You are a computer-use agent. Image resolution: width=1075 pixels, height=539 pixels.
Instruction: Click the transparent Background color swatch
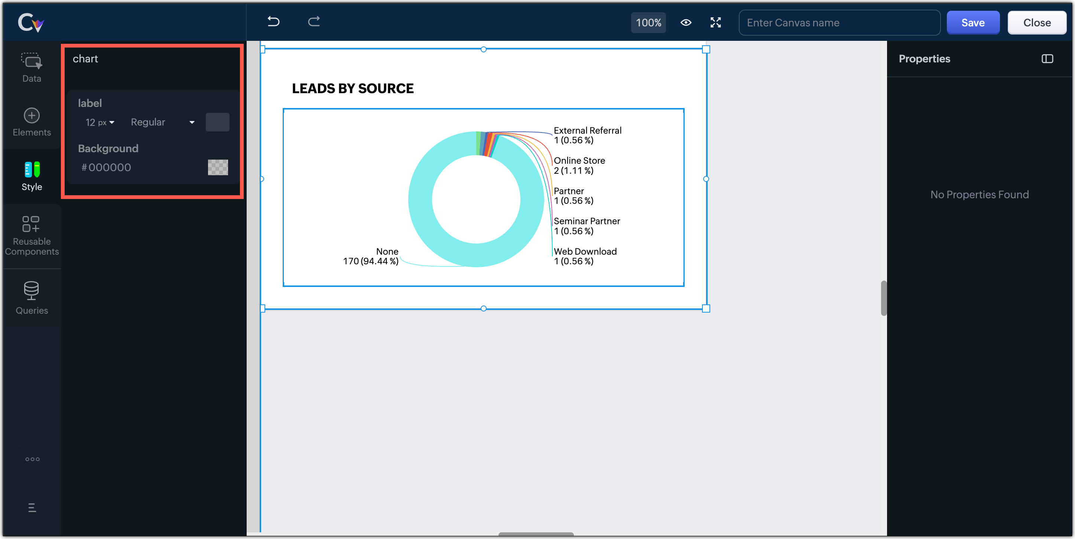point(218,167)
